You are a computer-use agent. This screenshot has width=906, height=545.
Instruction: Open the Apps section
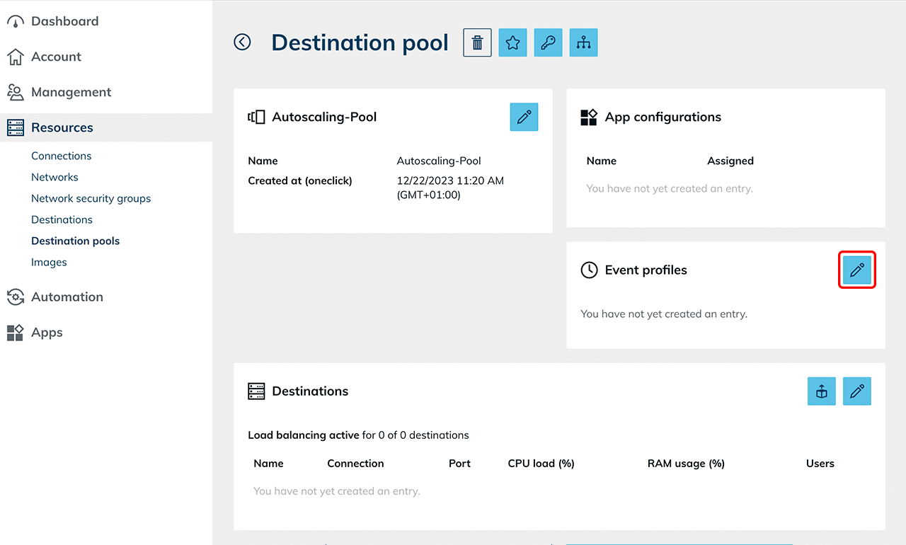click(x=47, y=332)
